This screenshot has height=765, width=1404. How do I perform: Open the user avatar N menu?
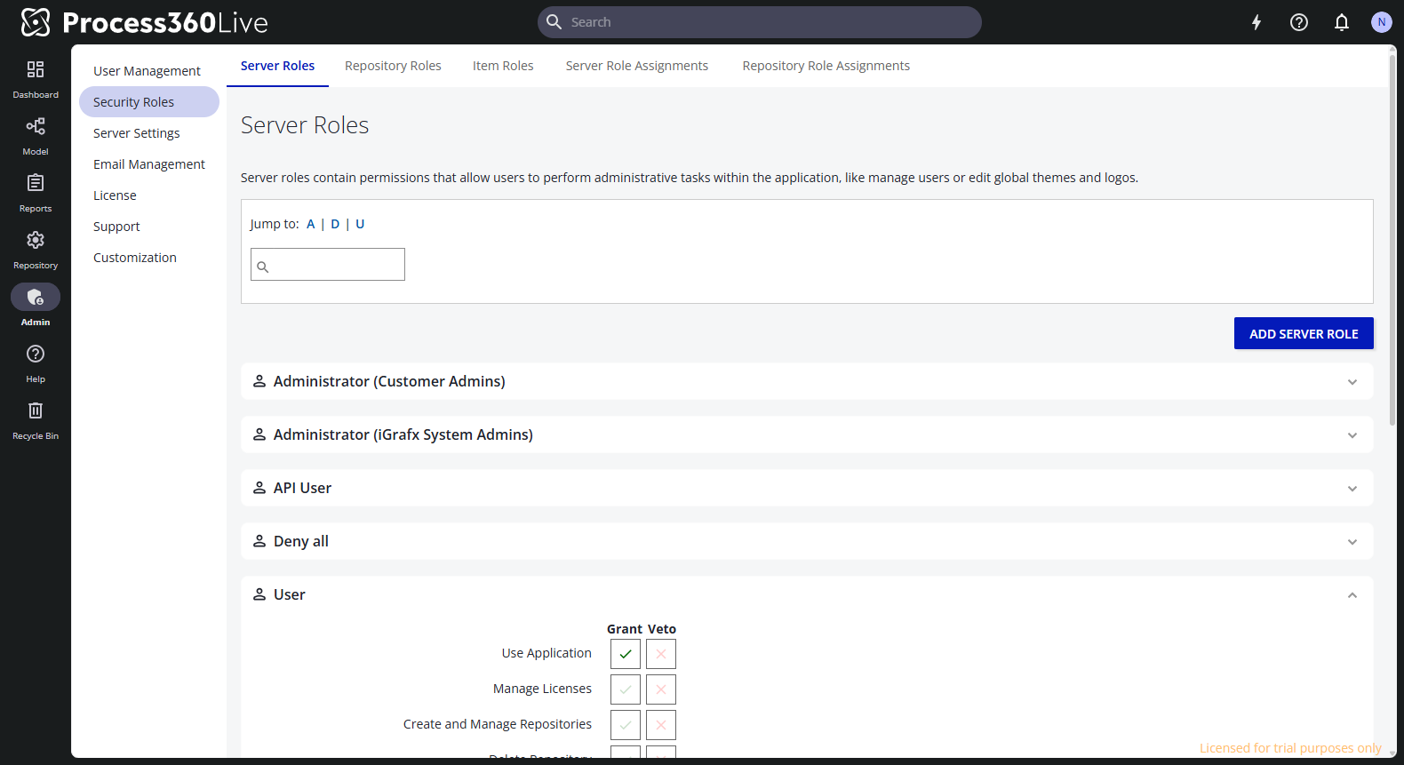point(1381,22)
